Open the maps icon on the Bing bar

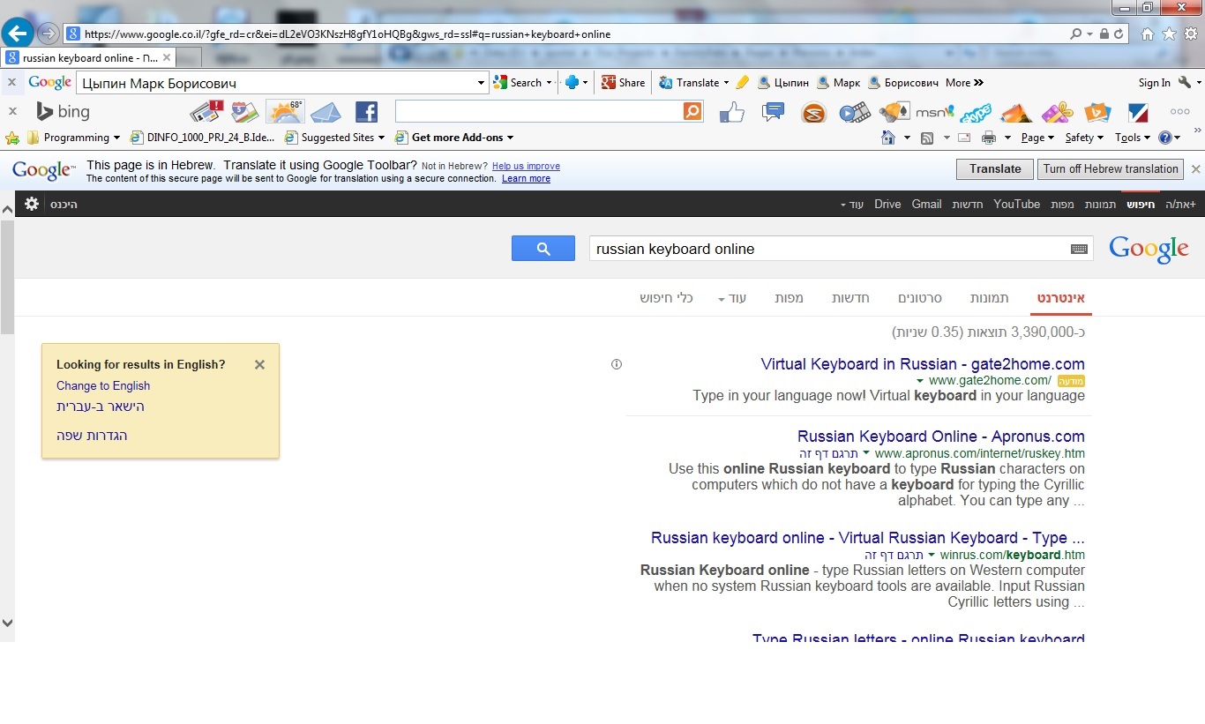(245, 112)
